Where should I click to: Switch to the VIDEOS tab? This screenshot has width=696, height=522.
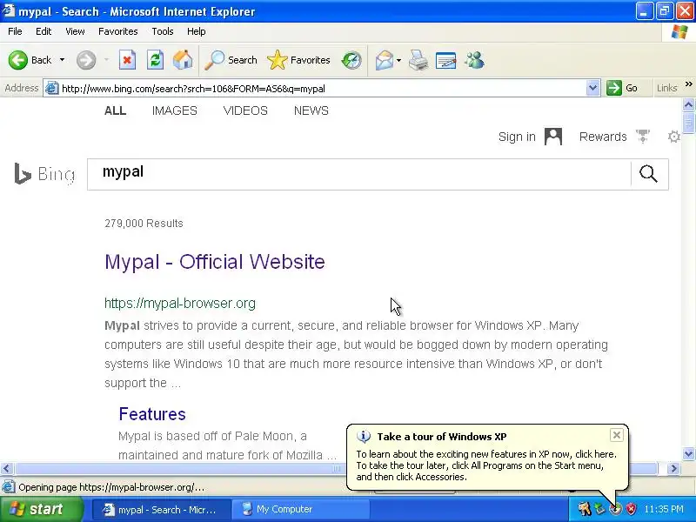pyautogui.click(x=245, y=110)
